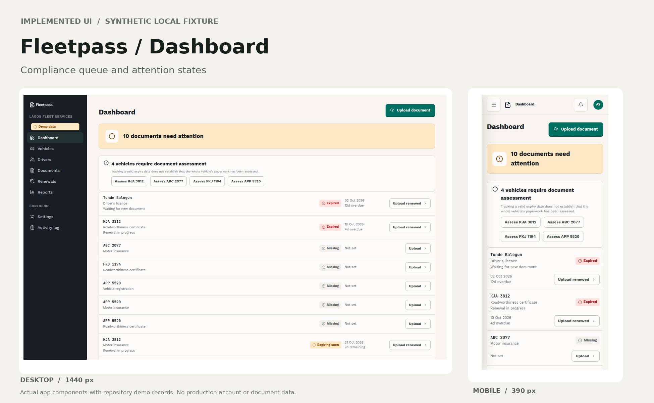Click Upload for APP 5520 Motor insurance

point(418,305)
